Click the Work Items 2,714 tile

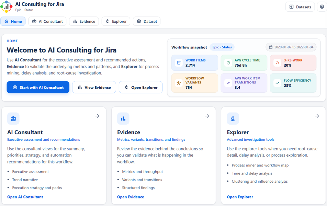click(195, 63)
